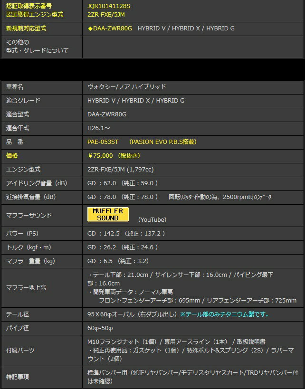Click the yellow MUFFLER SOUND button
The width and height of the screenshot is (305, 389).
point(108,214)
